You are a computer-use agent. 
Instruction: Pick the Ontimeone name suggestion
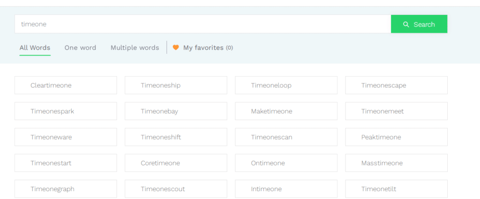286,163
